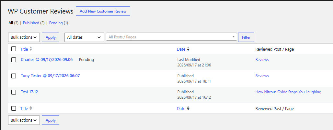The image size is (333, 130).
Task: Select the Charles review checkbox
Action: pos(14,60)
